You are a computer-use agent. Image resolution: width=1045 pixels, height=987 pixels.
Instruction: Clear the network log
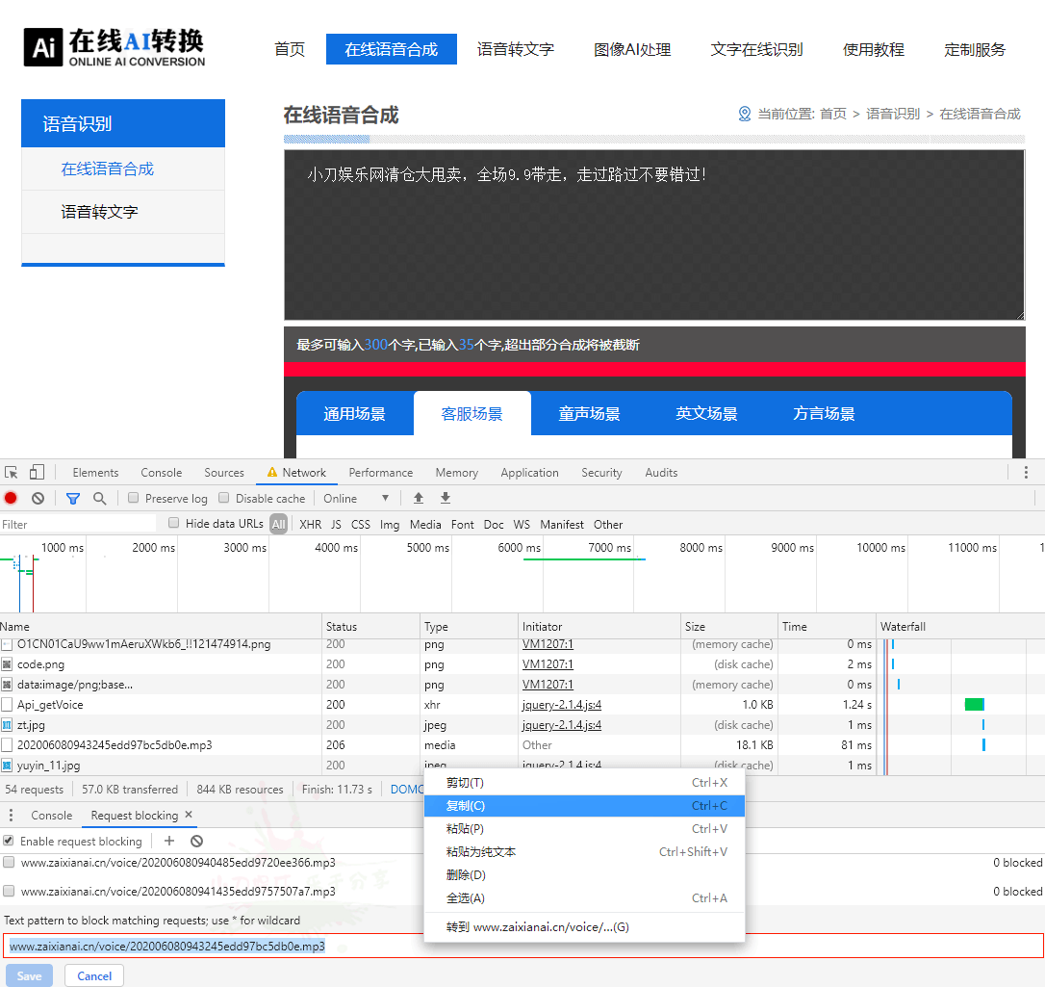click(38, 499)
